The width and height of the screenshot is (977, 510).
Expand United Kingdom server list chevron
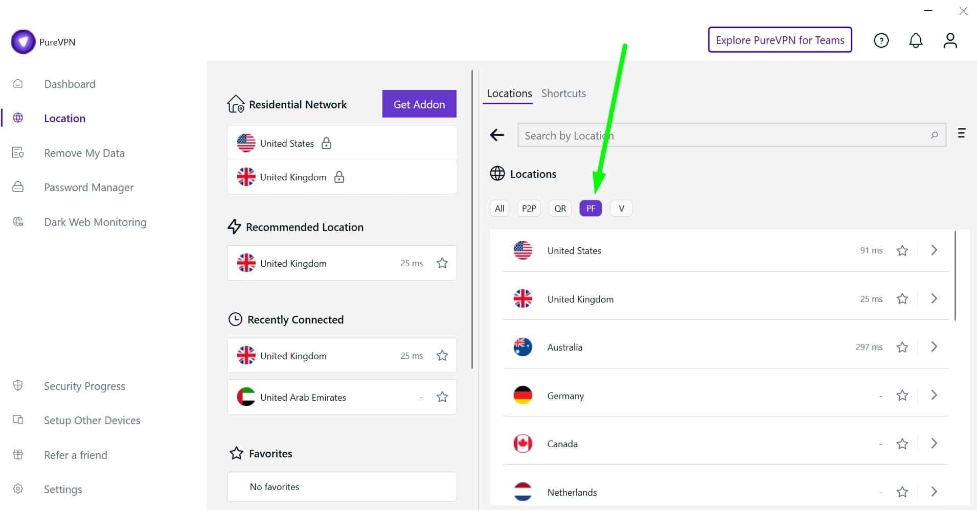click(934, 298)
